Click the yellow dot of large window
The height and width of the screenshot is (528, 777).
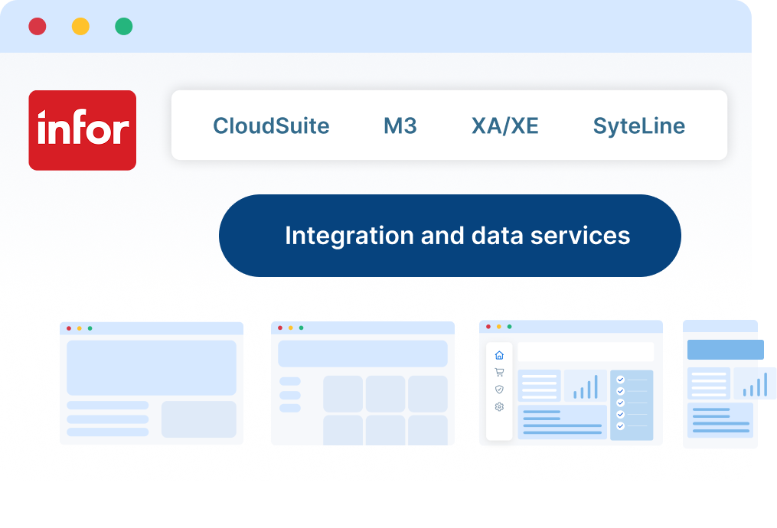click(81, 26)
